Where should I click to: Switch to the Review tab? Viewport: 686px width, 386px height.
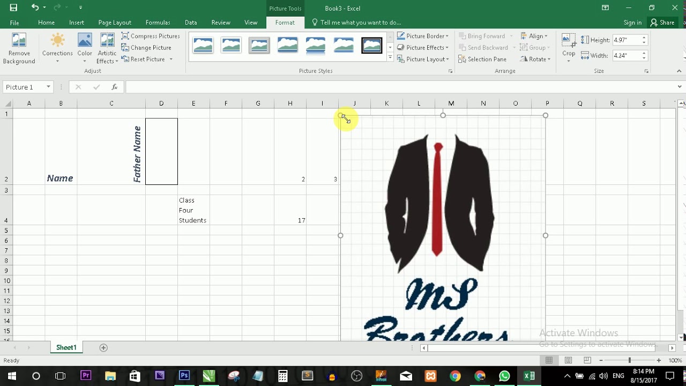coord(221,23)
